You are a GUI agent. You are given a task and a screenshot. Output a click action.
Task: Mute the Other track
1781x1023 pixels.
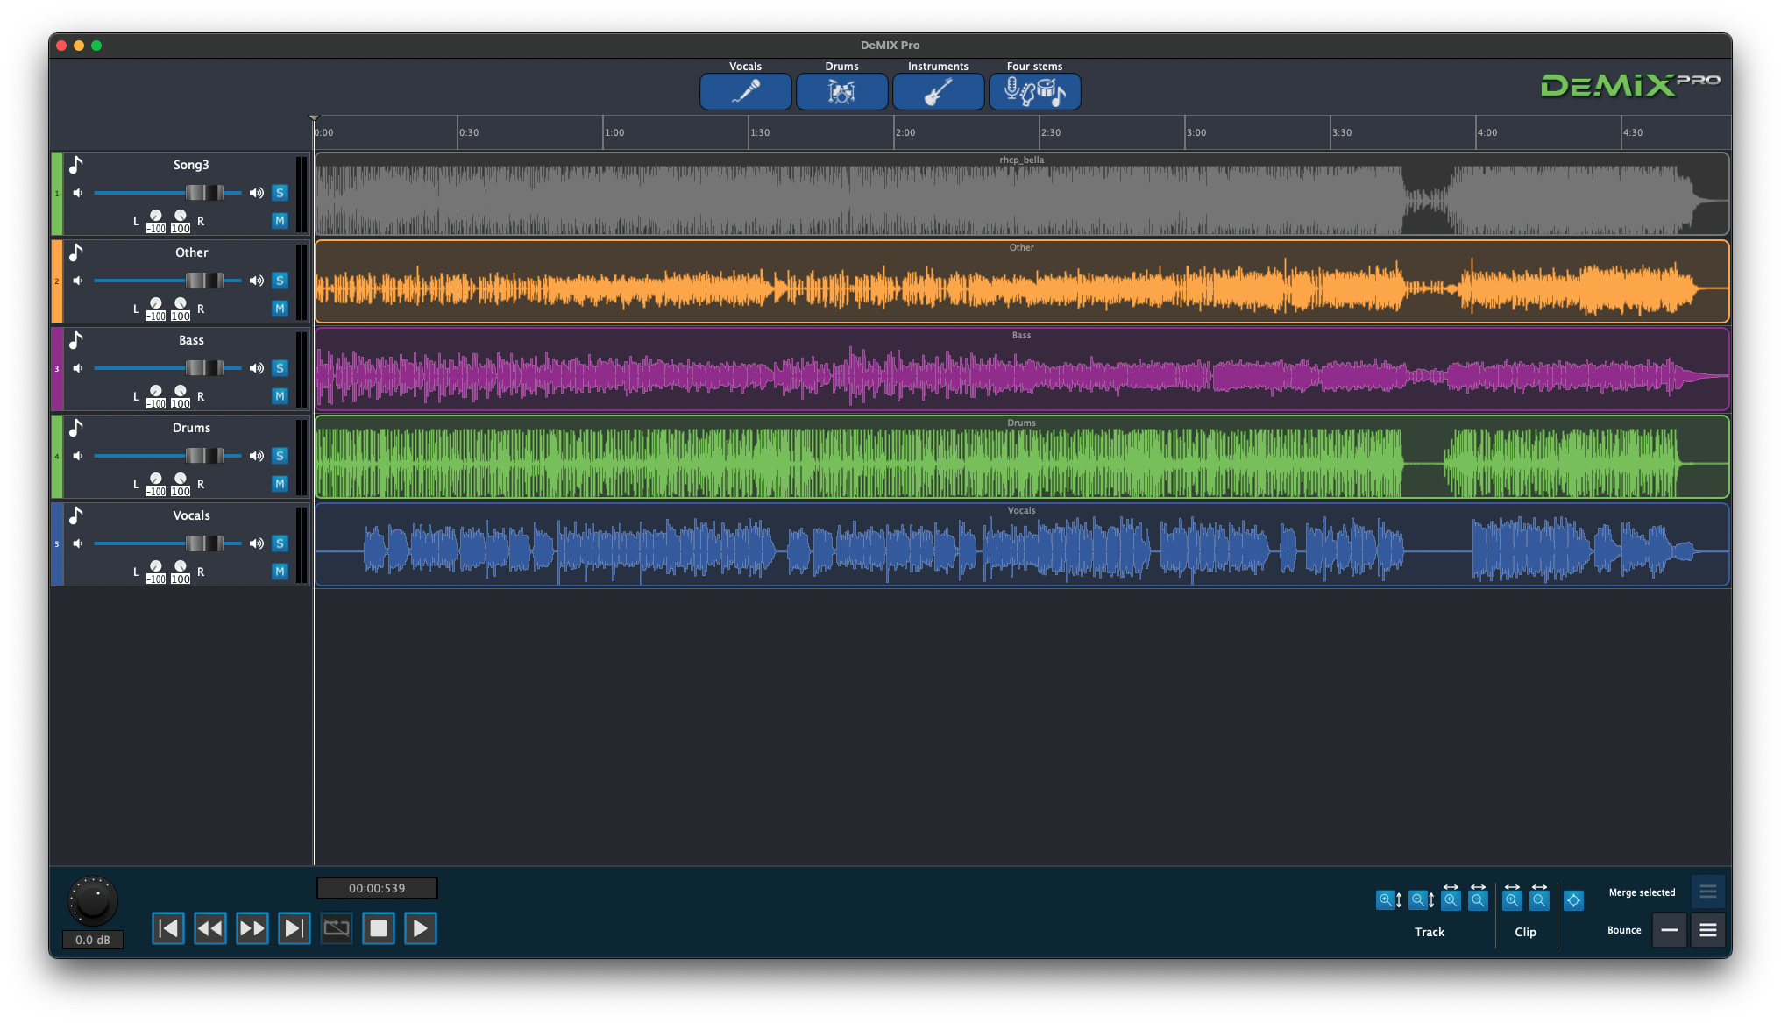280,309
